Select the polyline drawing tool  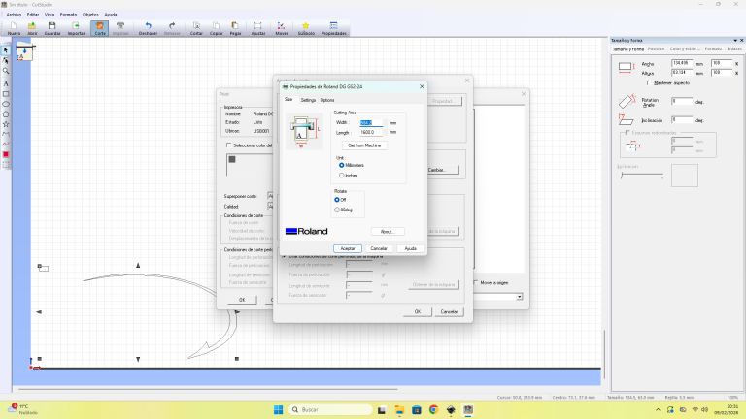tap(6, 134)
